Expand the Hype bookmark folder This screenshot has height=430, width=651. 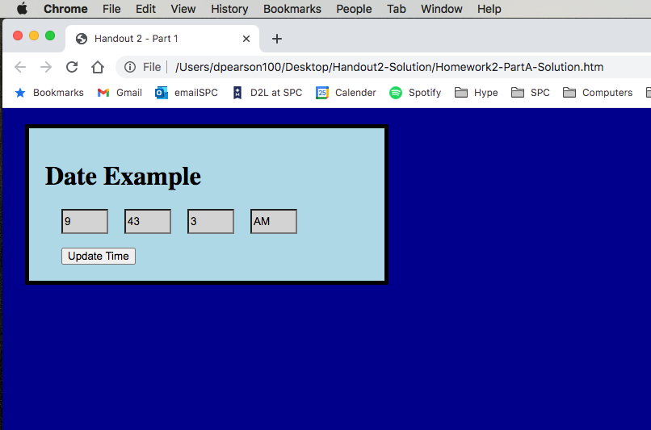pos(485,93)
